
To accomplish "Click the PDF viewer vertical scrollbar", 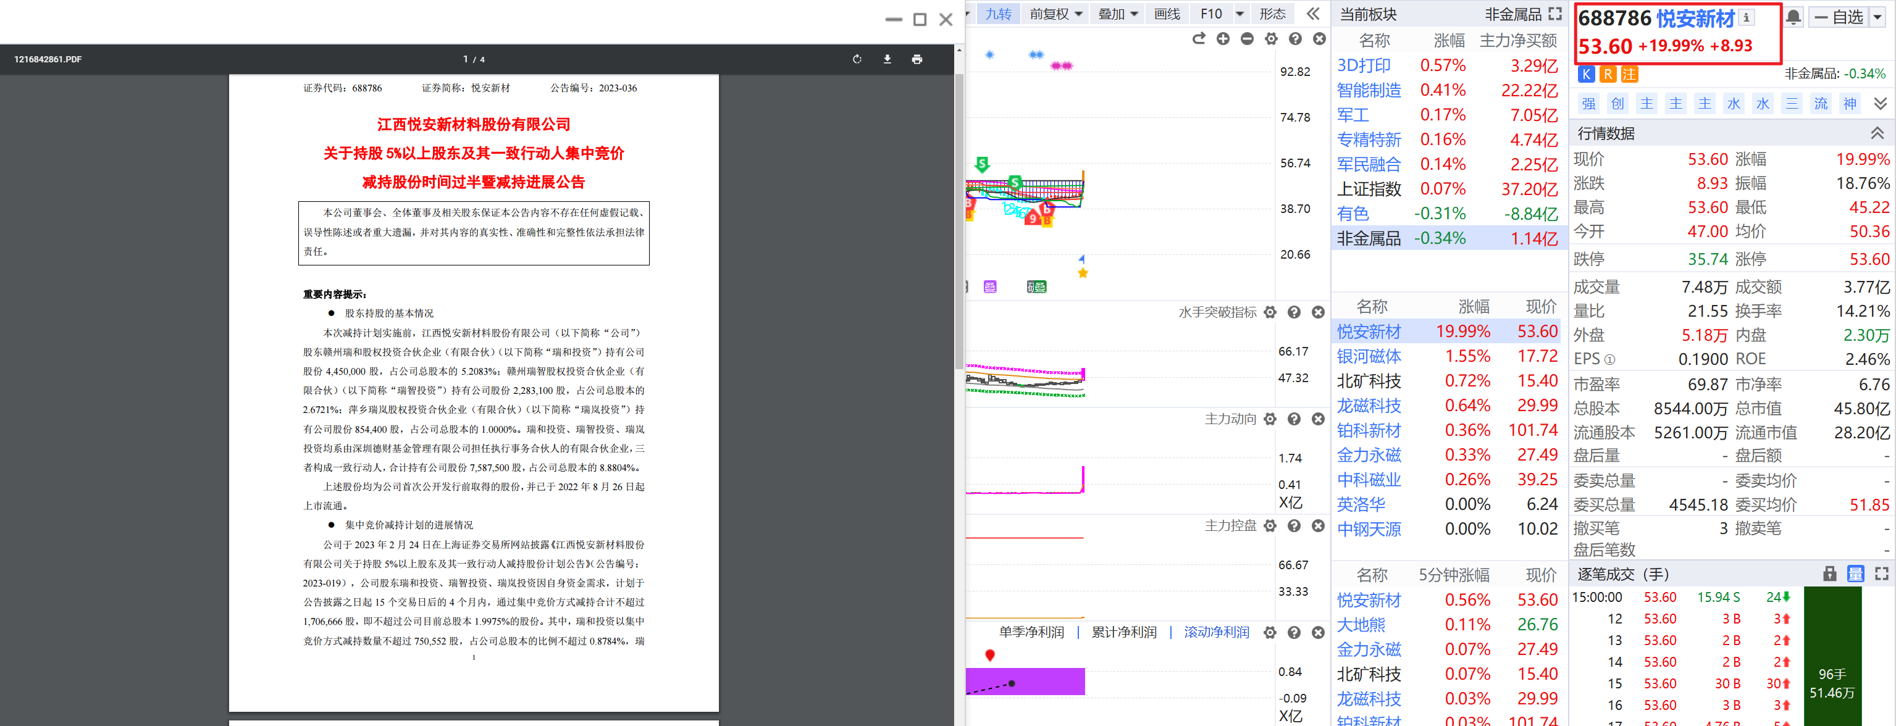I will pyautogui.click(x=958, y=220).
